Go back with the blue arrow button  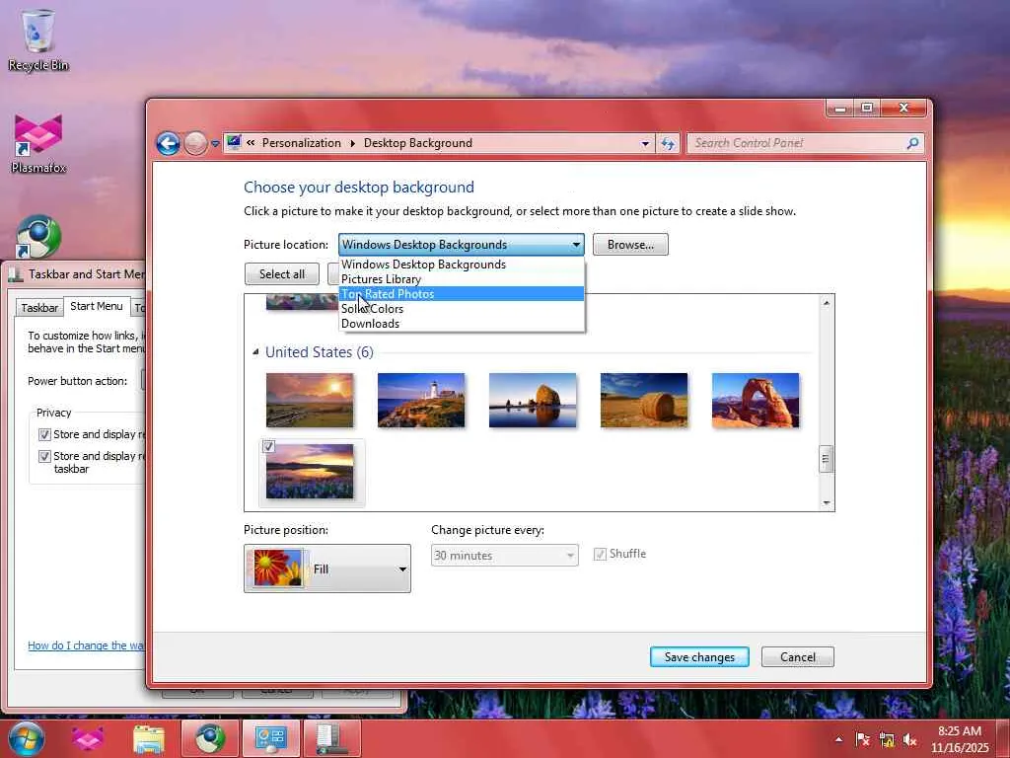point(168,143)
